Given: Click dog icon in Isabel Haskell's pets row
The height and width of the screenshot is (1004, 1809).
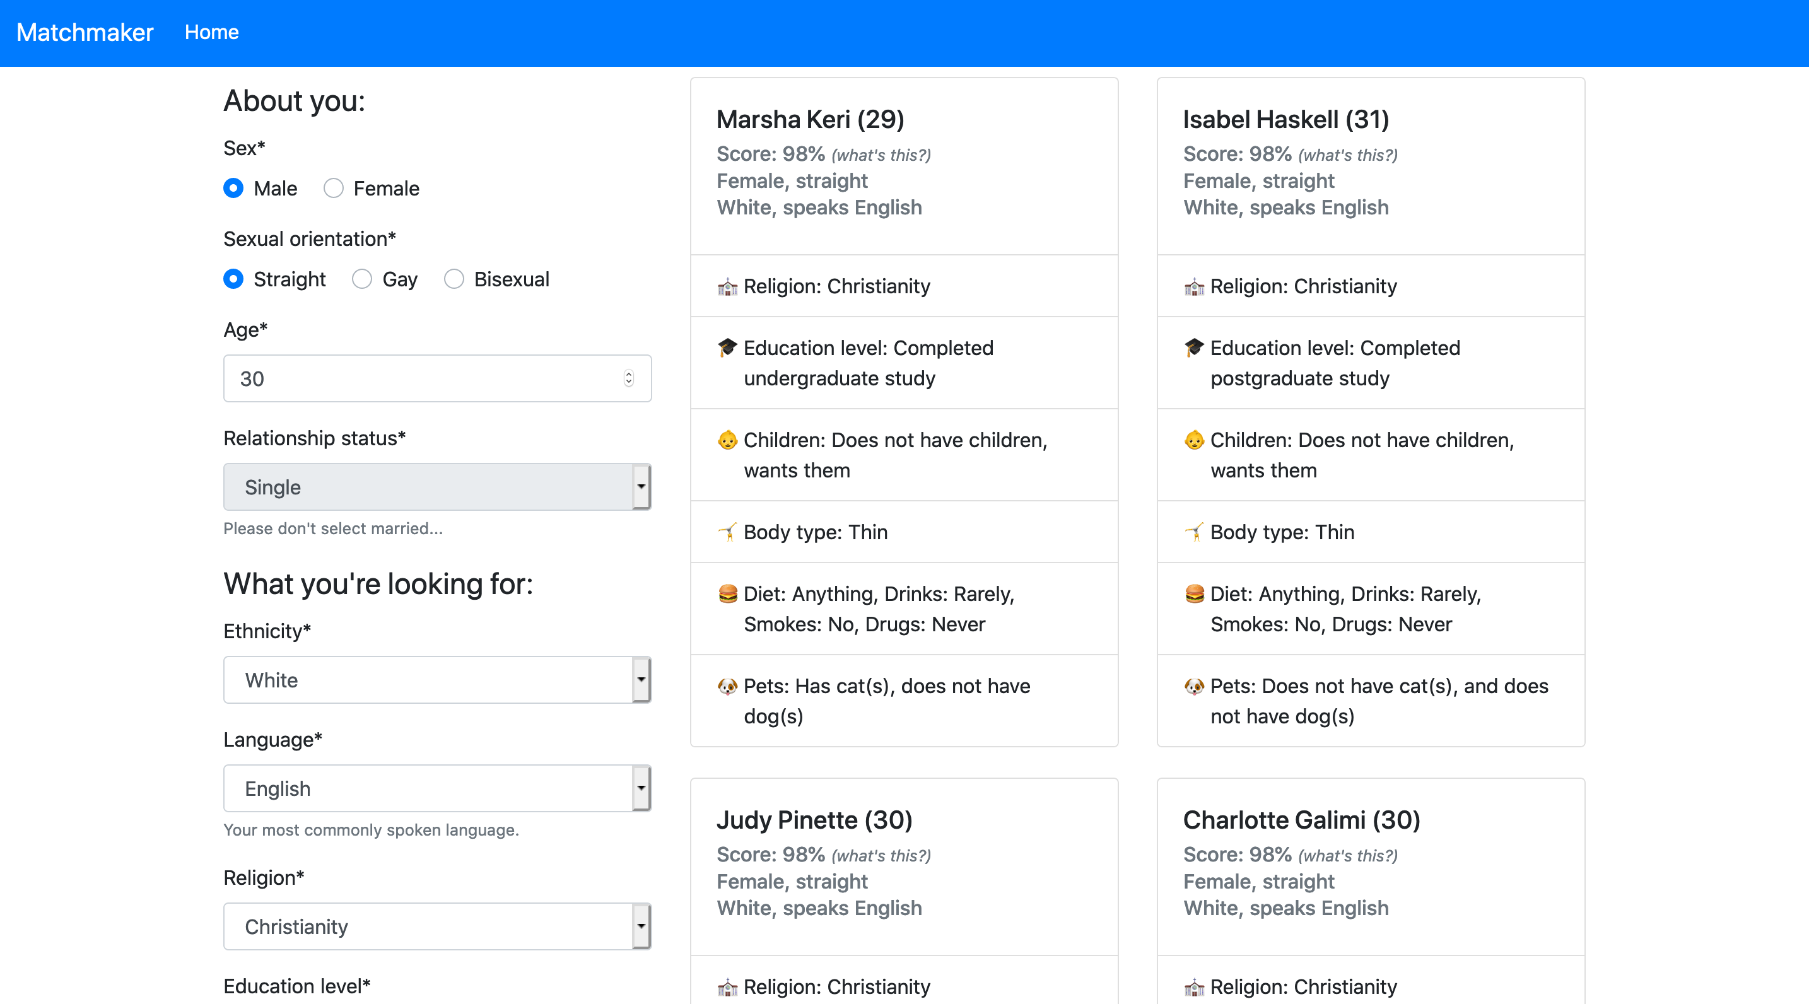Looking at the screenshot, I should [x=1194, y=686].
